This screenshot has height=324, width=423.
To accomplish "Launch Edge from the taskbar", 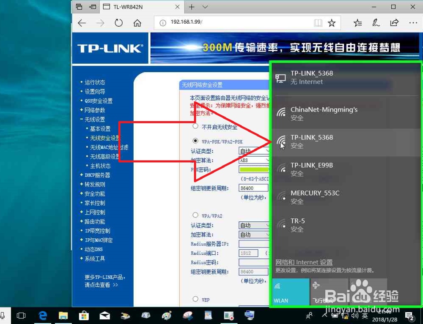I will coord(43,316).
